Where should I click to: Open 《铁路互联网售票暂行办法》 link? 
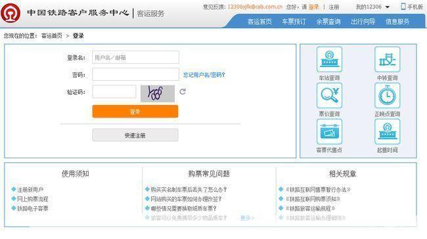(317, 190)
